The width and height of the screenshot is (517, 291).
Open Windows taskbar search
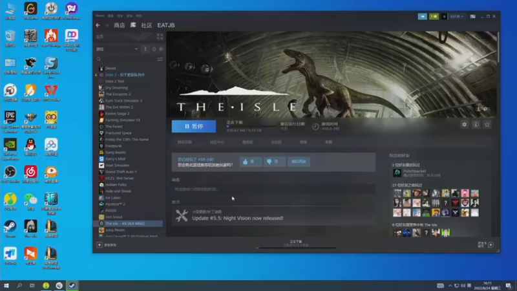[19, 286]
